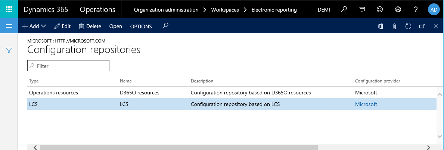Sort by the Name column header

tap(126, 81)
